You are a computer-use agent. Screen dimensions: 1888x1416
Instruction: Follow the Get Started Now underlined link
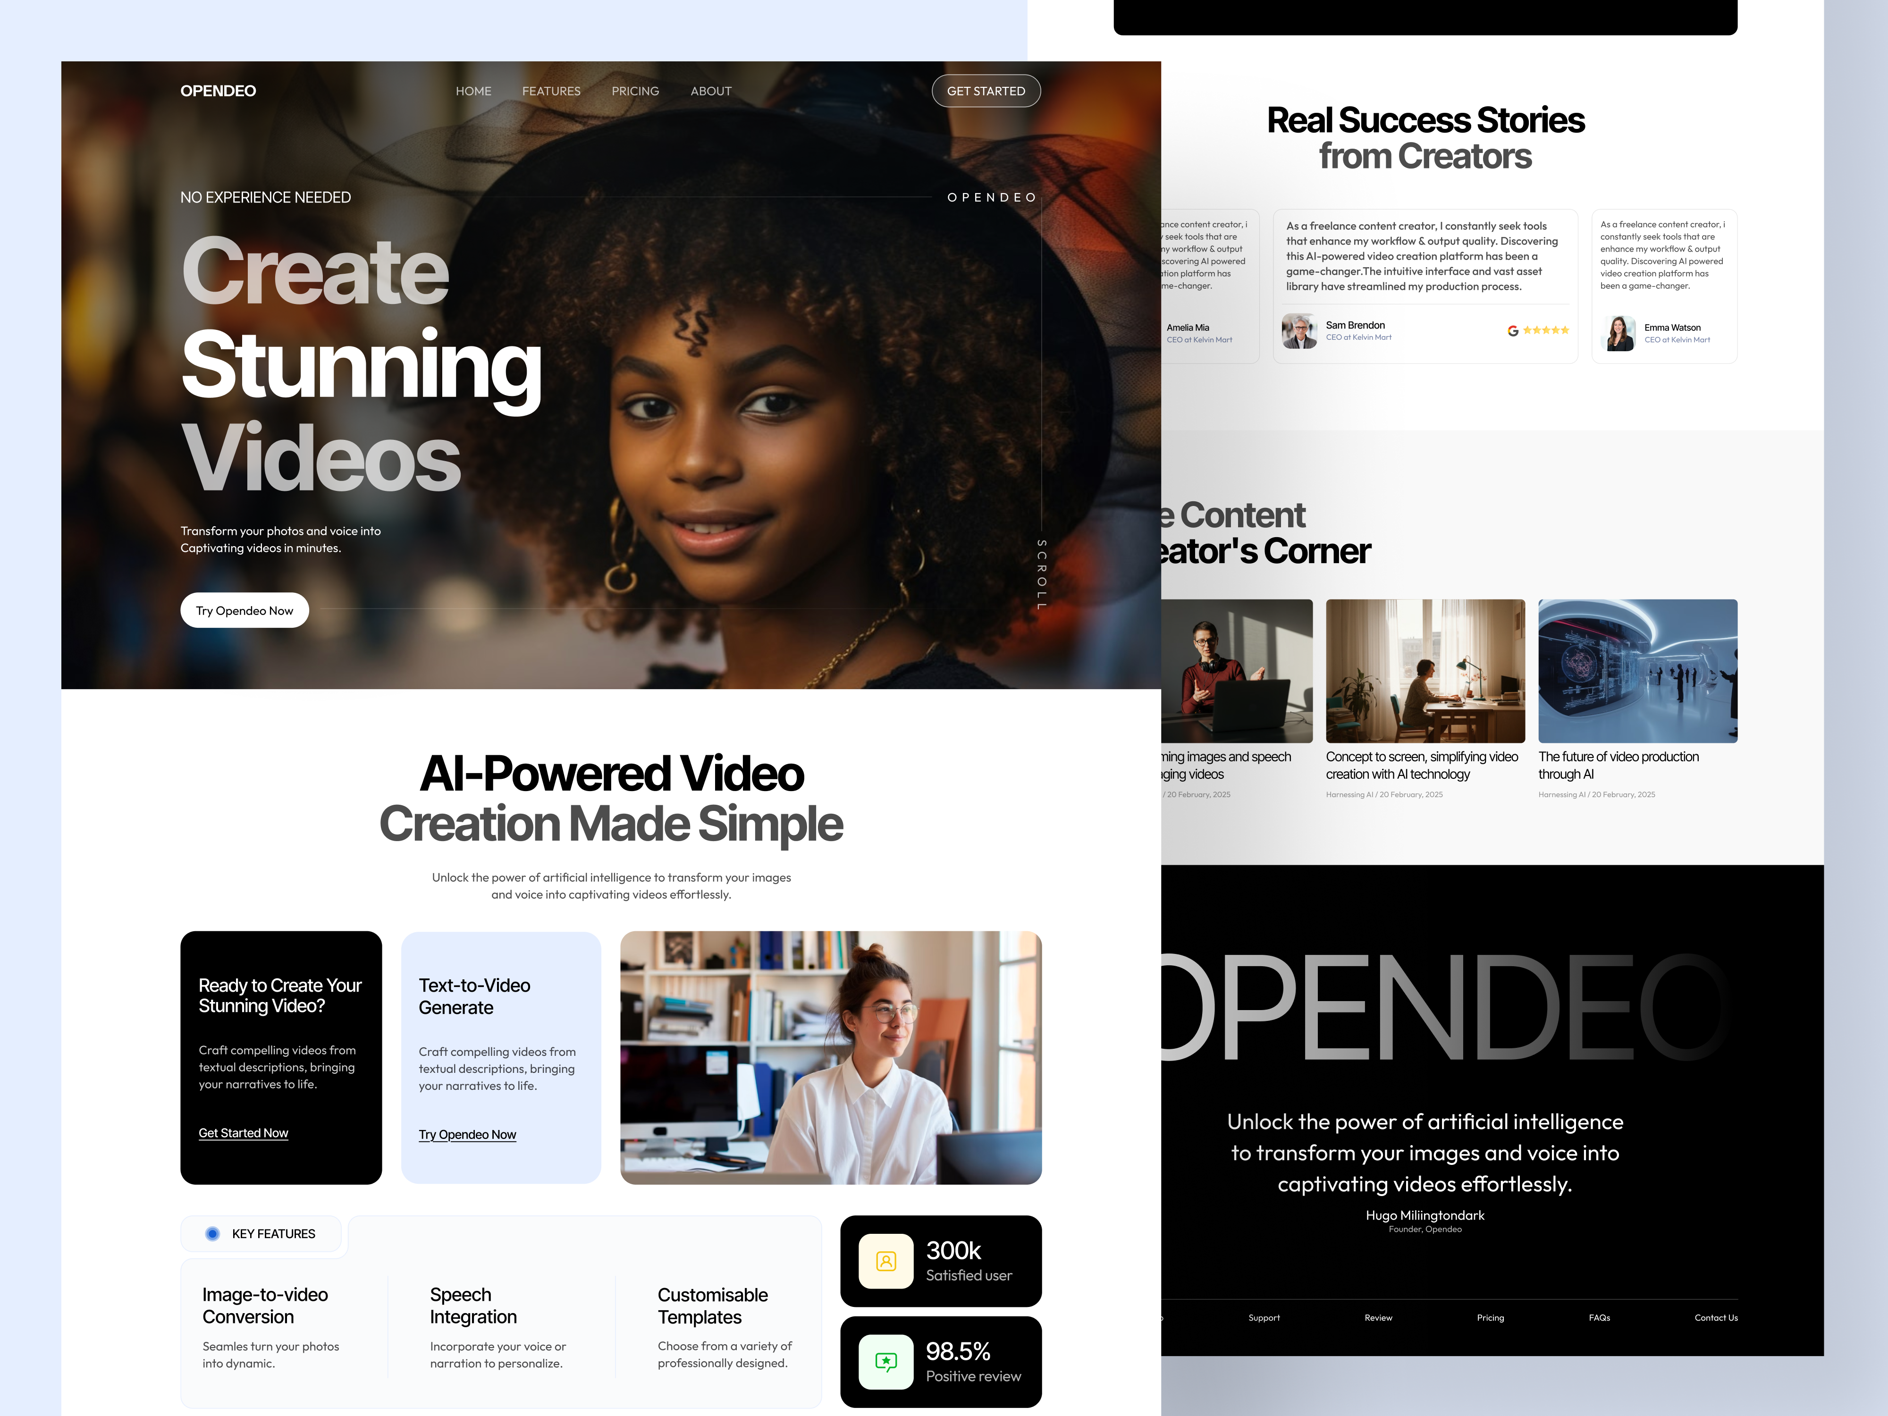tap(243, 1133)
